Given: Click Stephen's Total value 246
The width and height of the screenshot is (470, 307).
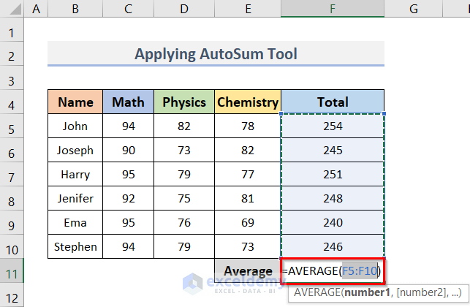Looking at the screenshot, I should 333,247.
